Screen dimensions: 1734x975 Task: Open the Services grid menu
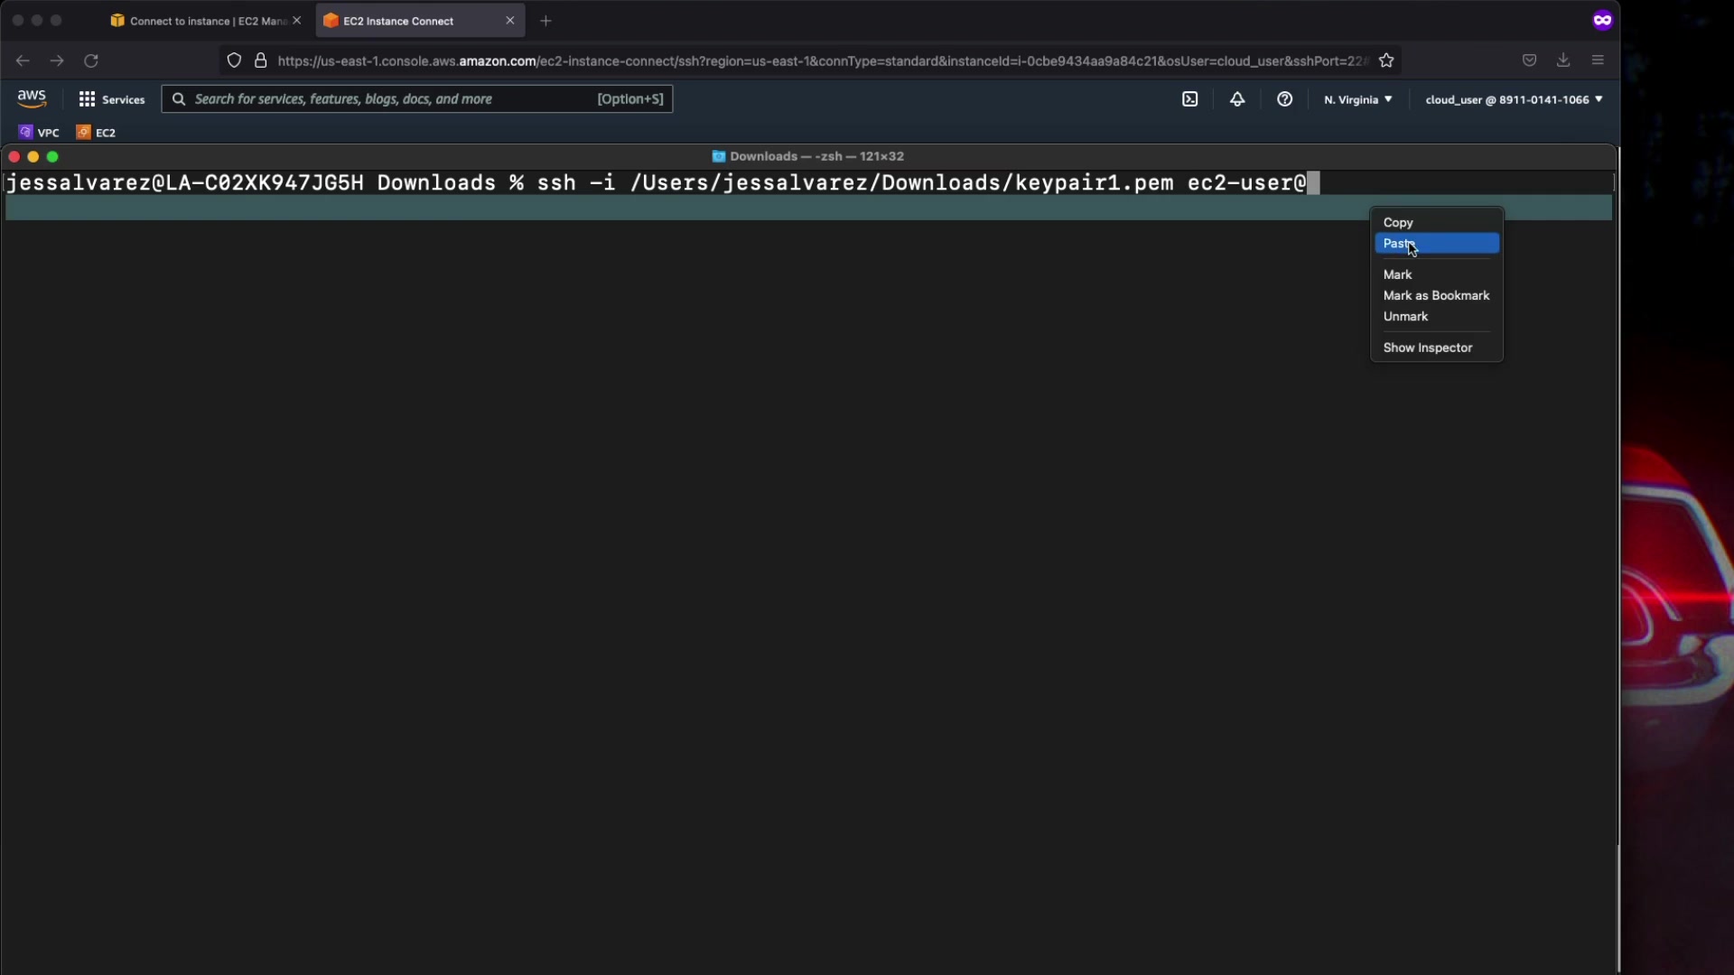click(x=111, y=99)
